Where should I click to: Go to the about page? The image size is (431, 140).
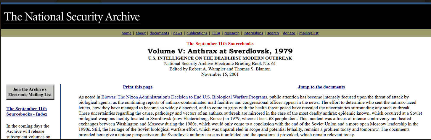[141, 33]
